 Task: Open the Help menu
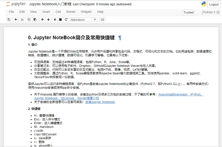point(100,12)
